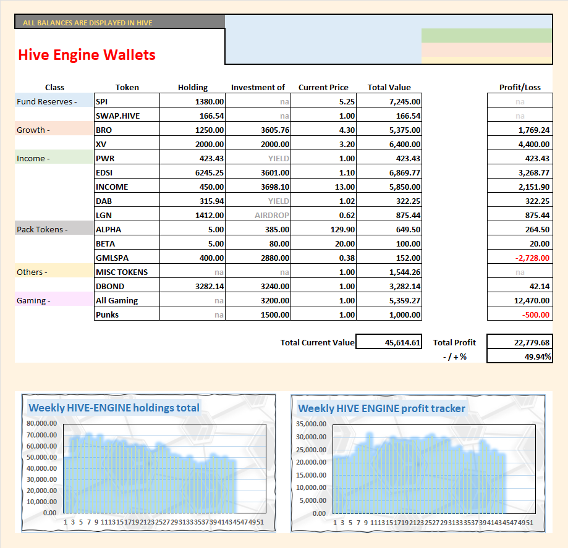Viewport: 568px width, 548px height.
Task: Select BRO investment value 3605.76
Action: click(x=258, y=129)
